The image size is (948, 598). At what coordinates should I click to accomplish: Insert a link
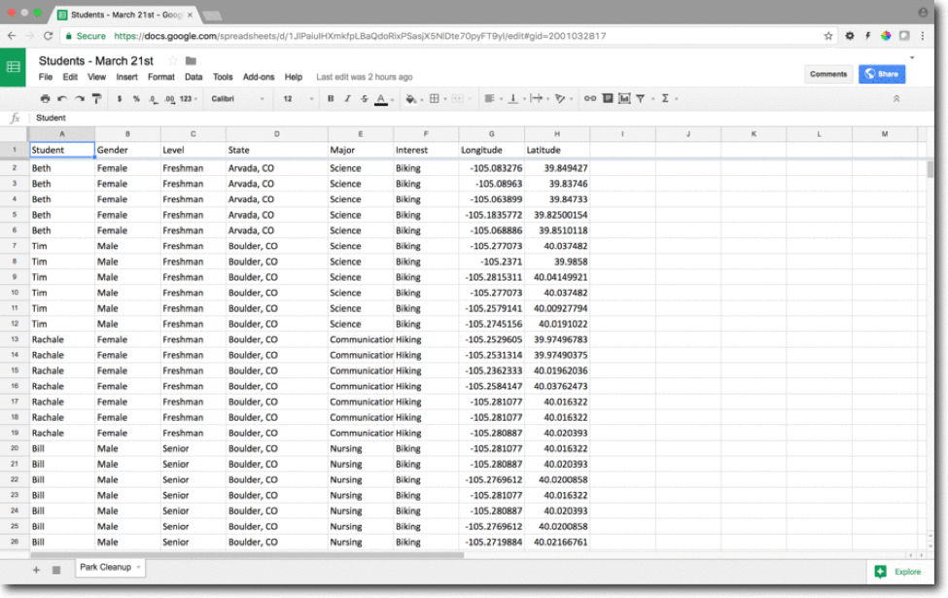point(590,98)
